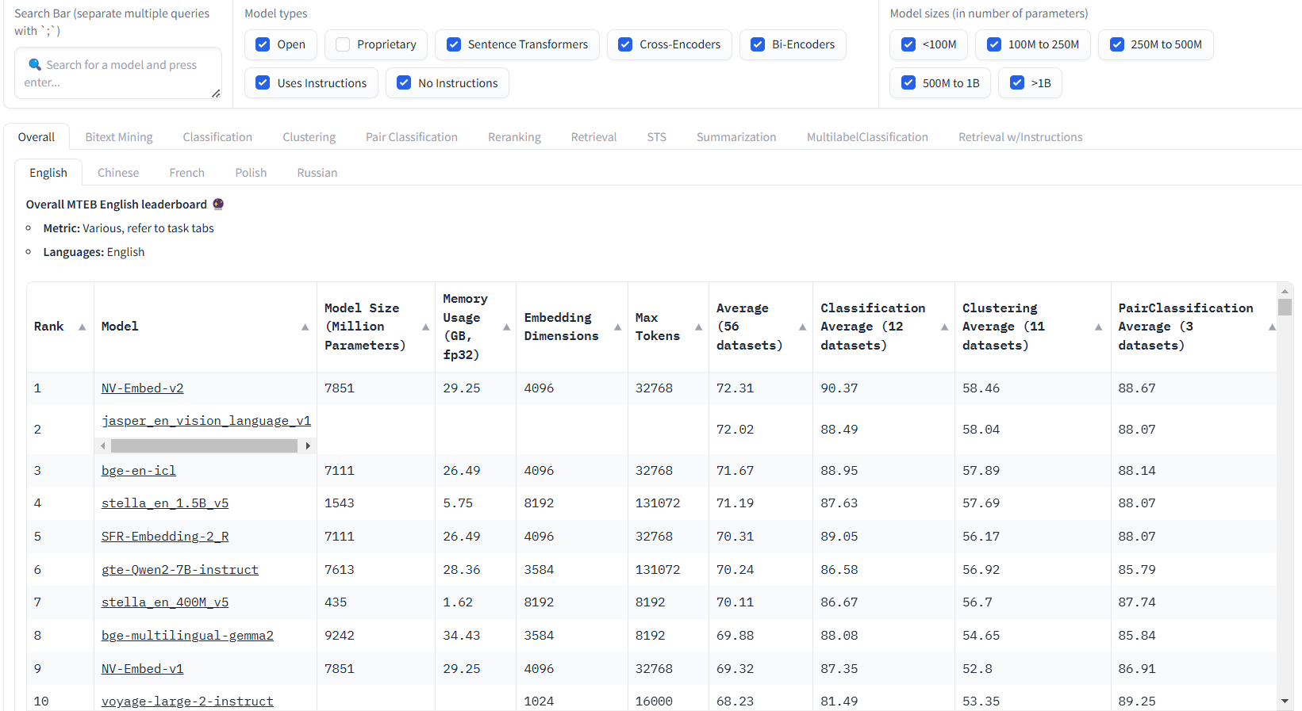This screenshot has height=711, width=1302.
Task: Click the search magnifier icon
Action: pos(35,64)
